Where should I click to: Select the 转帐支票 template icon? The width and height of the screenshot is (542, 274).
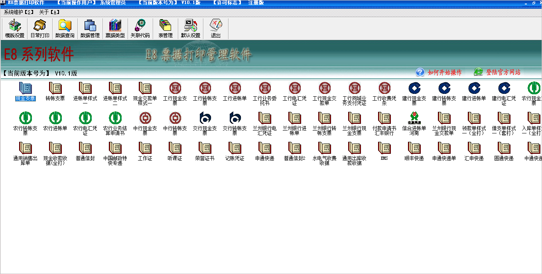[55, 91]
